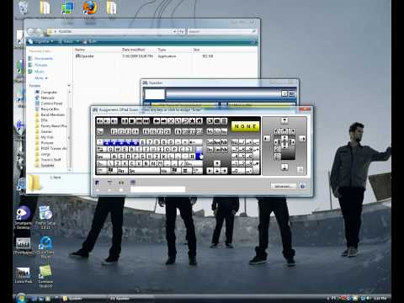Select the media Play/Pause key
Screen dimensions: 404x303
pyautogui.click(x=125, y=121)
